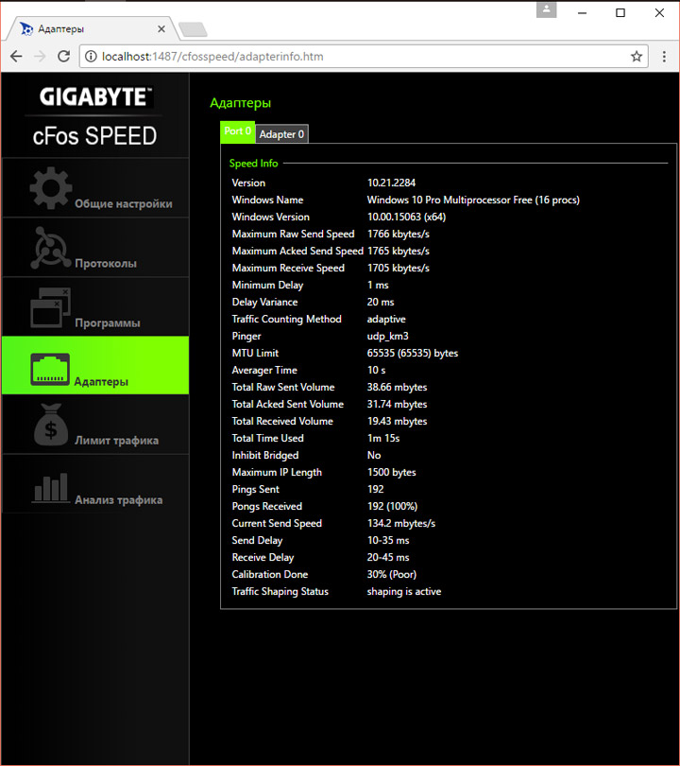Open the general settings gear icon
The image size is (680, 766).
51,188
